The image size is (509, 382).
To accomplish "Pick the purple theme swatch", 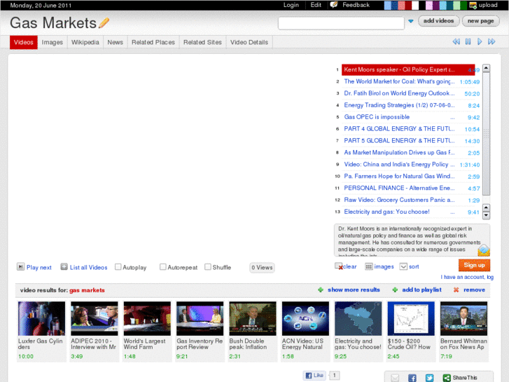I will coord(436,5).
